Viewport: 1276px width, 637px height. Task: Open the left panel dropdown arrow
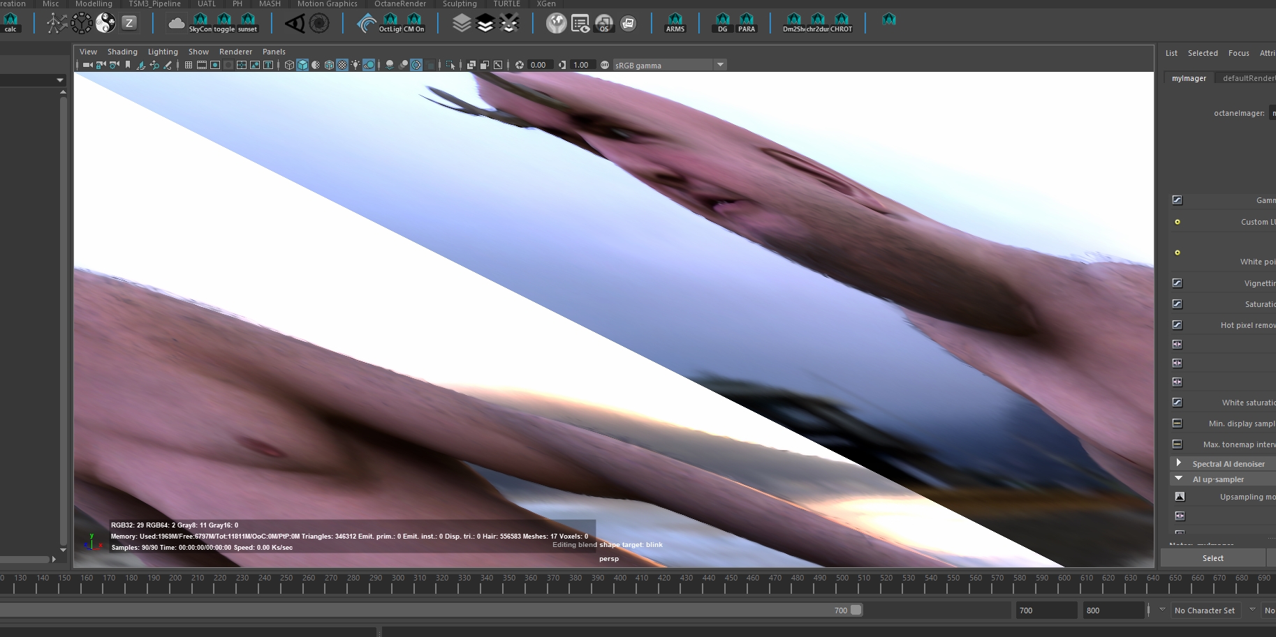point(60,80)
